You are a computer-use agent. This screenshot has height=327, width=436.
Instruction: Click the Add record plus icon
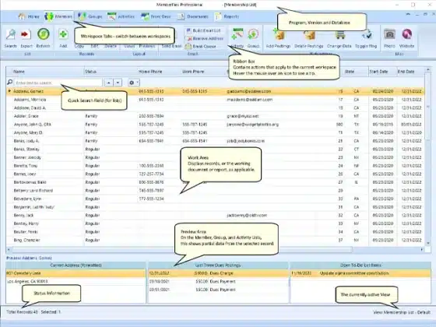coord(63,34)
